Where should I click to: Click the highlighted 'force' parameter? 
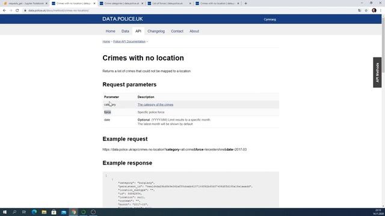(108, 112)
